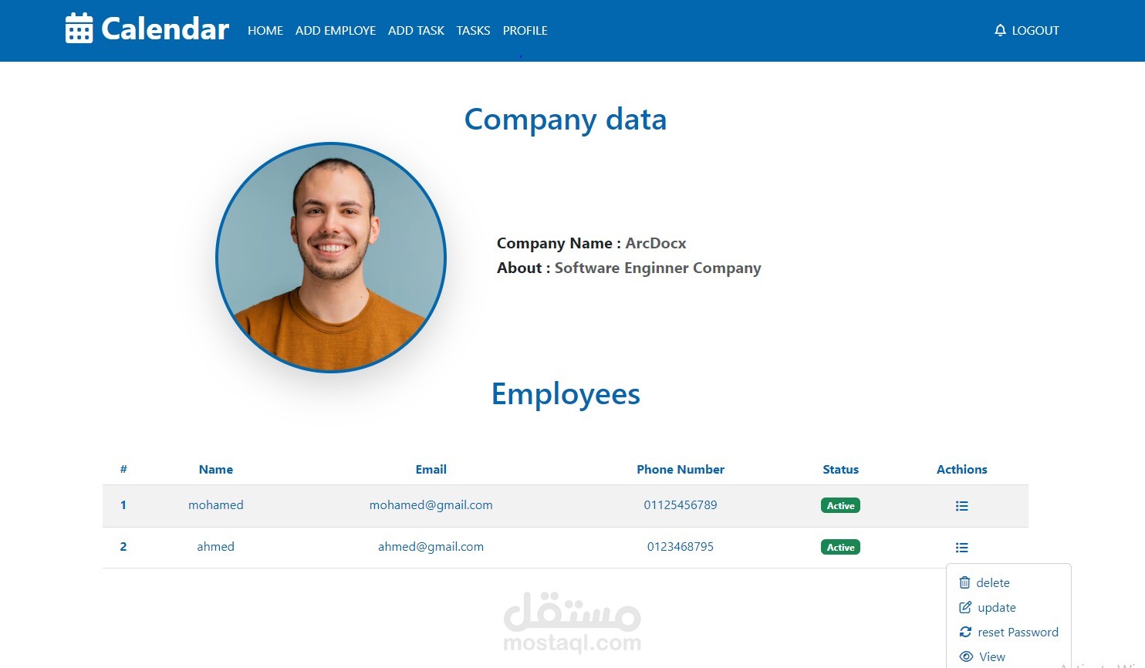
Task: Open the PROFILE page
Action: [525, 31]
